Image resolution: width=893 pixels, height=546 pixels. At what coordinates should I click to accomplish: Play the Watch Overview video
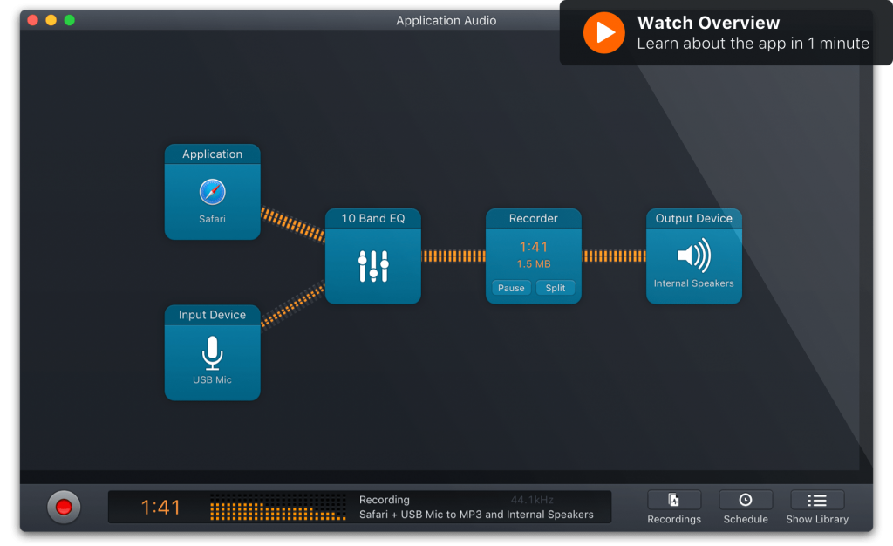(603, 33)
